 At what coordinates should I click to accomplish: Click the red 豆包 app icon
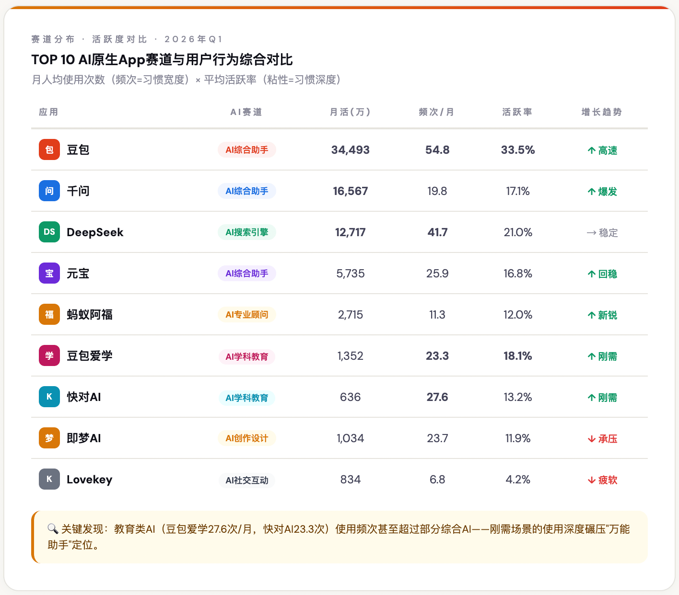point(49,150)
